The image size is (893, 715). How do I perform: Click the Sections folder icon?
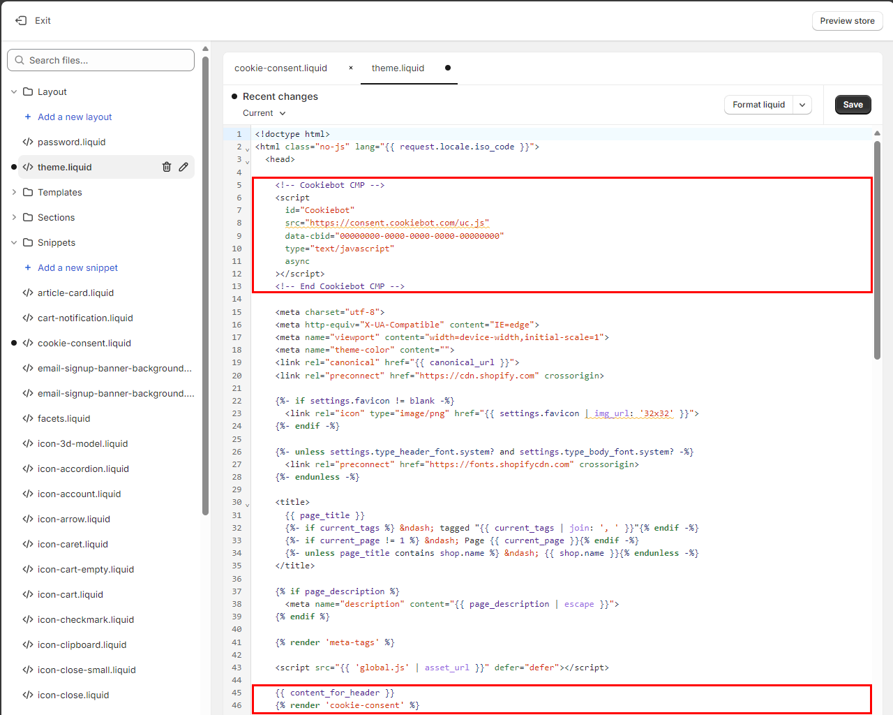pyautogui.click(x=28, y=217)
